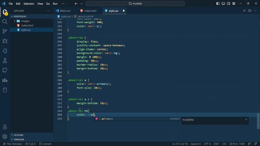Go back using the left arrow
Image resolution: width=260 pixels, height=146 pixels.
pyautogui.click(x=76, y=4)
